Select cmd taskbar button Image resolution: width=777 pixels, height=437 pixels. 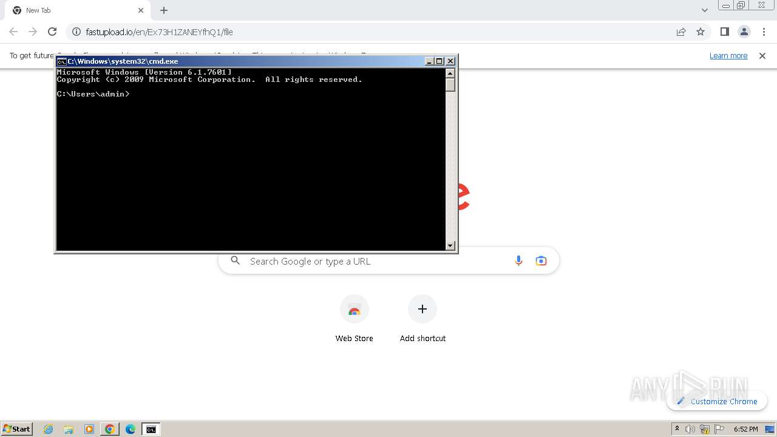click(x=151, y=429)
